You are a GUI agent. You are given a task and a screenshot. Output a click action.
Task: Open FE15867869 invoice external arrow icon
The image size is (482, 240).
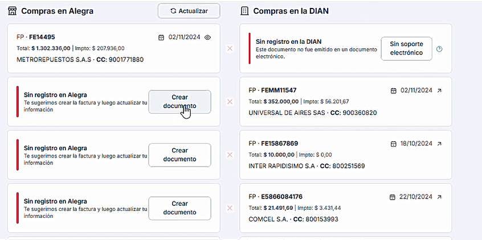[x=439, y=144]
